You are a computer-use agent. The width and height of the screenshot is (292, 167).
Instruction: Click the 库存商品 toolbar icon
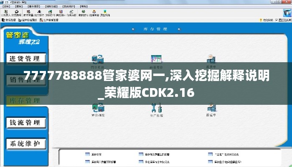tap(28, 13)
